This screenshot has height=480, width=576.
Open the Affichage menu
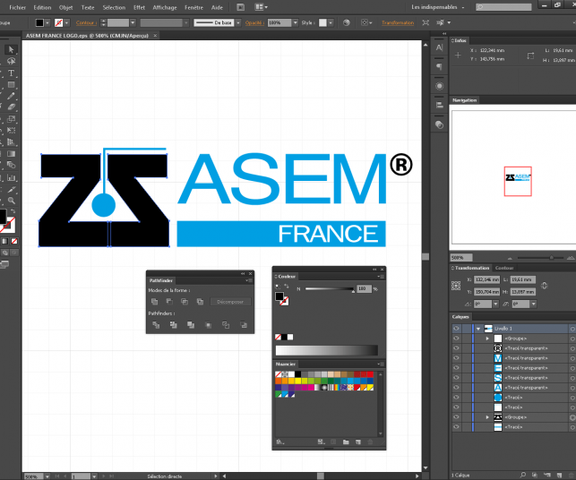(165, 7)
